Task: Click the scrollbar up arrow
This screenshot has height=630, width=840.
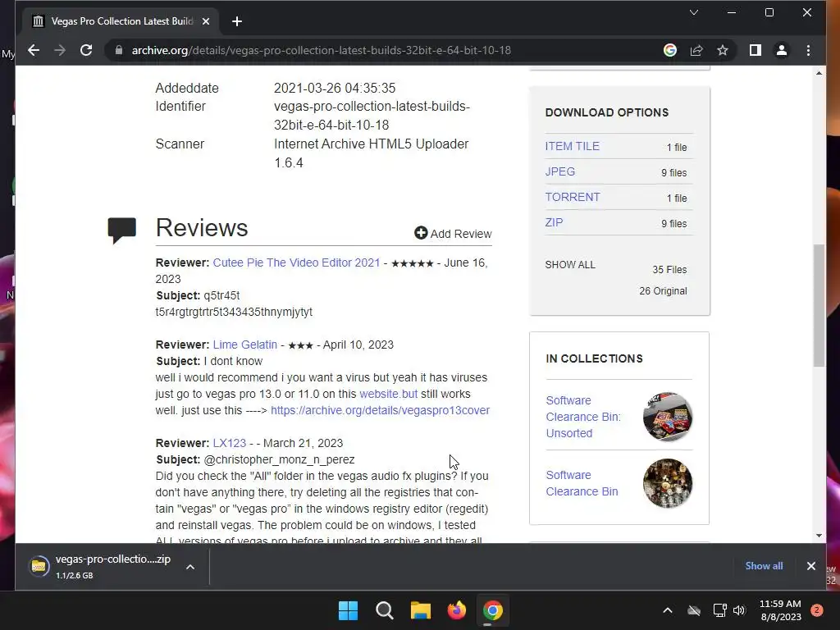Action: click(x=819, y=73)
